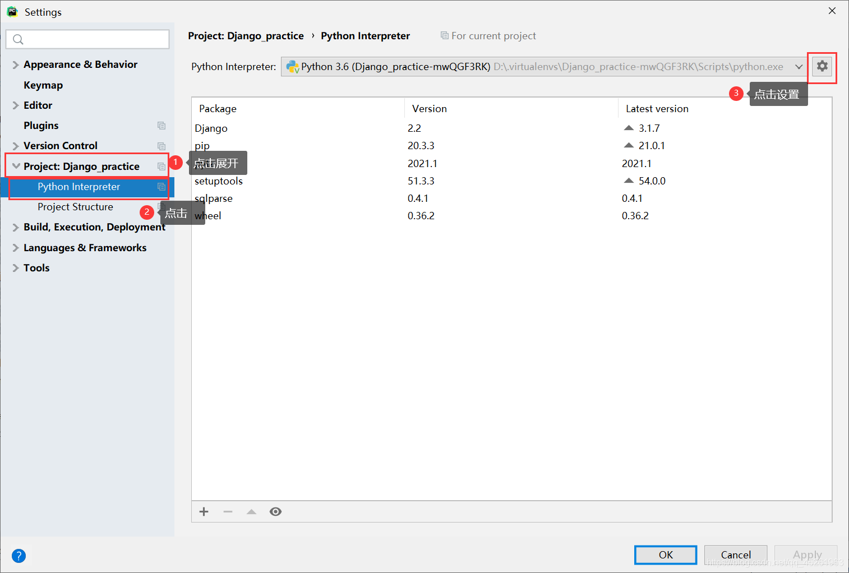849x573 pixels.
Task: Click the Apply button
Action: [x=806, y=555]
